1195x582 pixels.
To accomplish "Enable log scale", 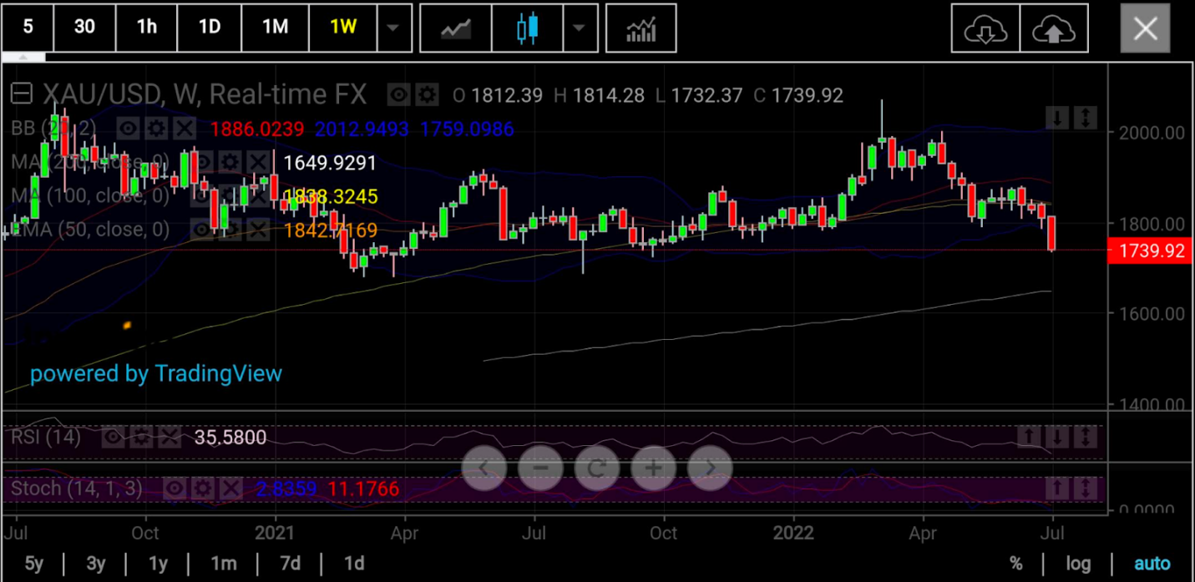I will pyautogui.click(x=1078, y=564).
